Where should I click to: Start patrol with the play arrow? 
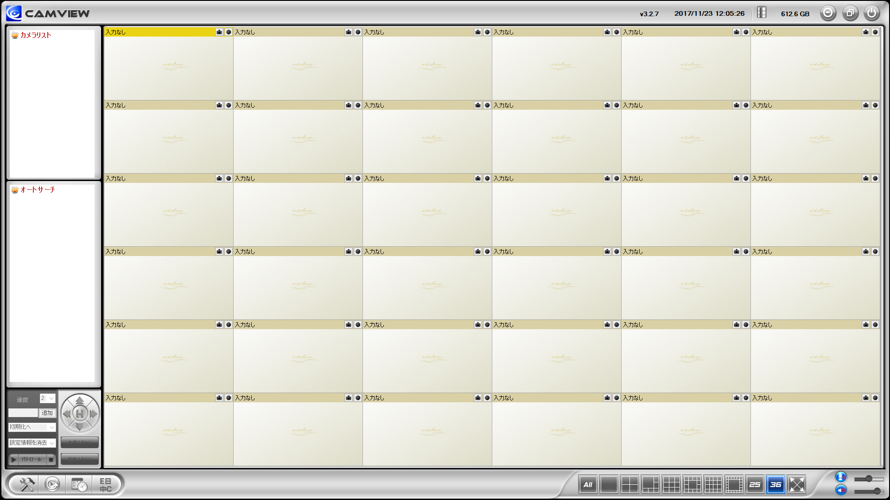pyautogui.click(x=13, y=459)
